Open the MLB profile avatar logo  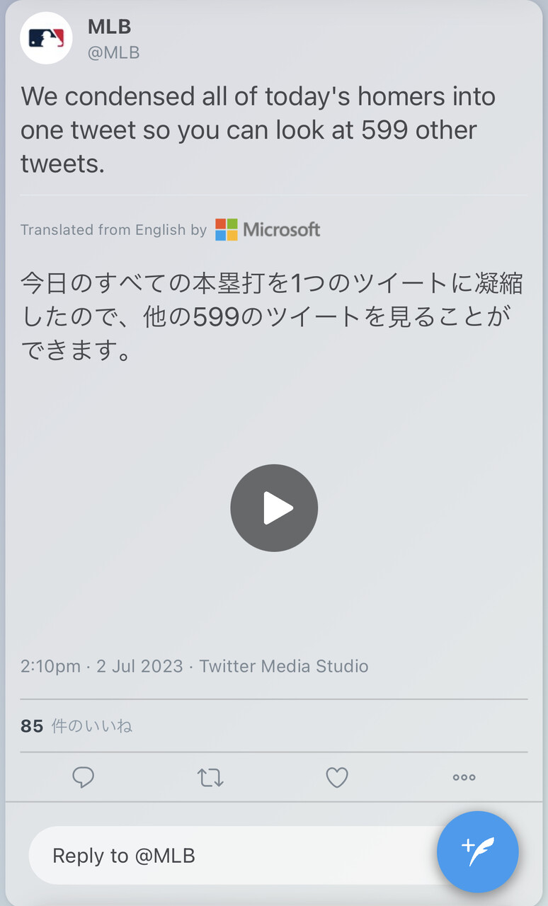pyautogui.click(x=46, y=38)
